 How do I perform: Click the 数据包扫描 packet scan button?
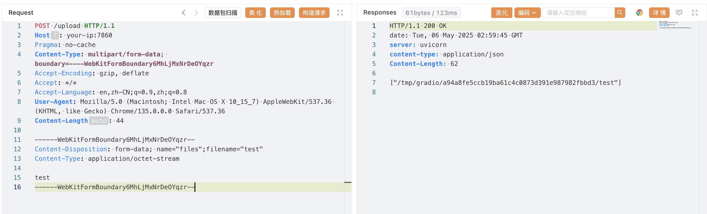223,13
